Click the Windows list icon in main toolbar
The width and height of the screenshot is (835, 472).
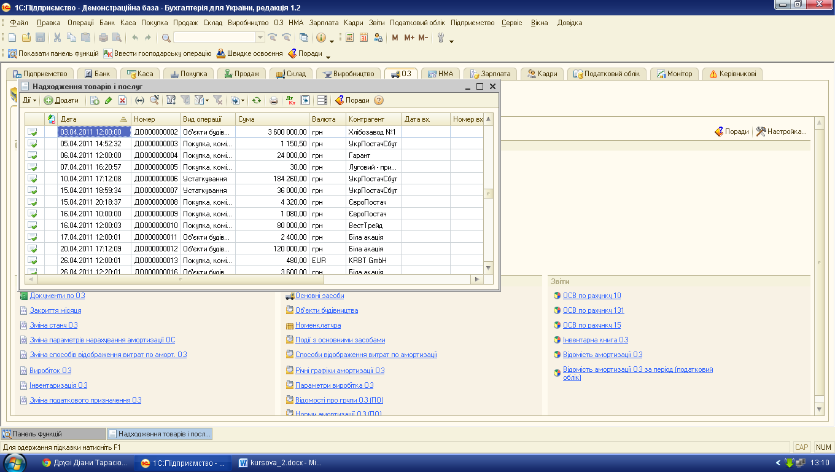coord(304,37)
